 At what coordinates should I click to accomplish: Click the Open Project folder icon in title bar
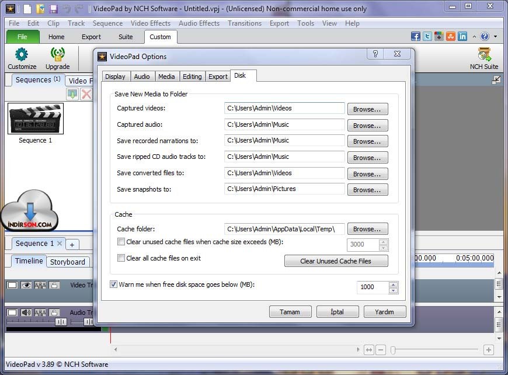(40, 9)
